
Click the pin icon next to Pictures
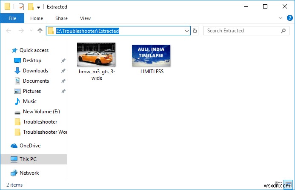pyautogui.click(x=63, y=91)
